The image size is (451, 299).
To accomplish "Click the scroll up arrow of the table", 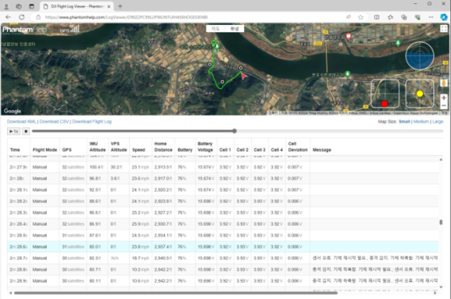I will (x=441, y=160).
